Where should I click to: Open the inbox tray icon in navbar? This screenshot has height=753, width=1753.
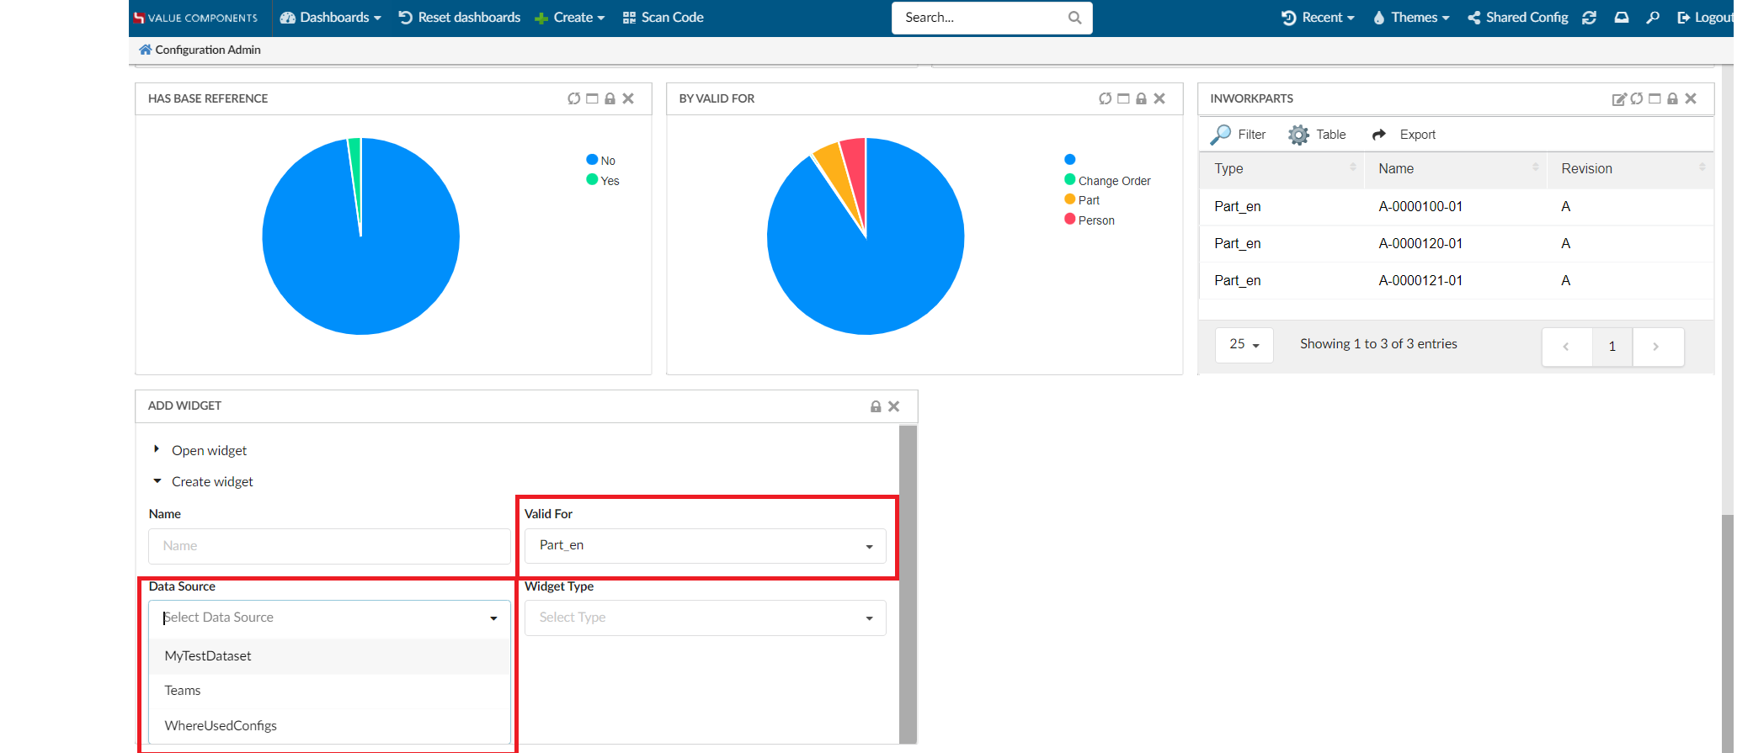click(1621, 18)
